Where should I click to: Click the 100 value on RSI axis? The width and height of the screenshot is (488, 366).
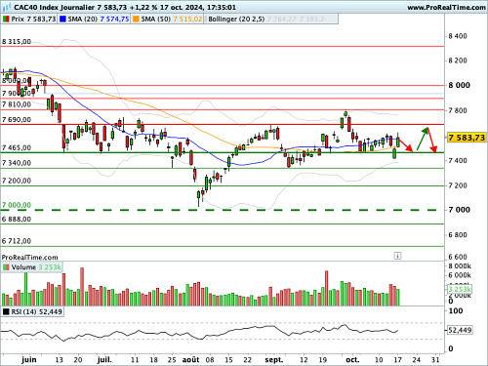[x=456, y=311]
